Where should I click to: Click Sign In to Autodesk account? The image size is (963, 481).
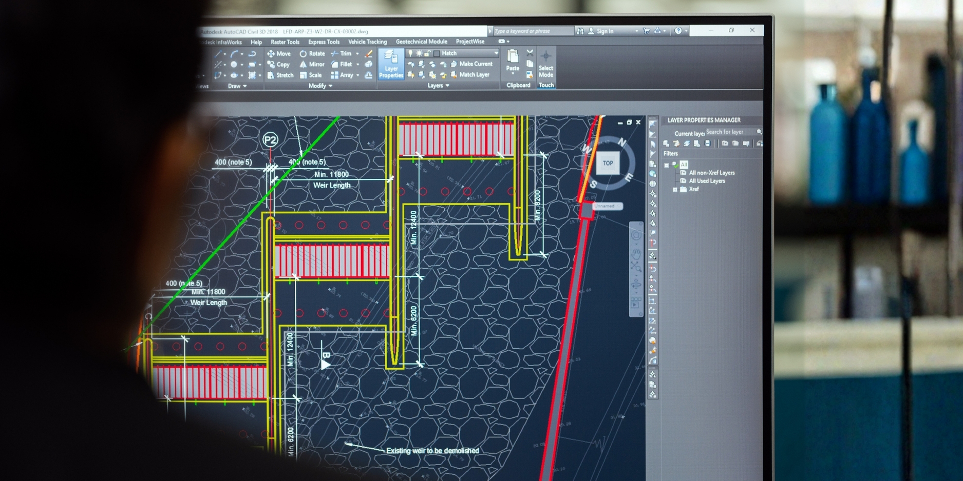[605, 31]
